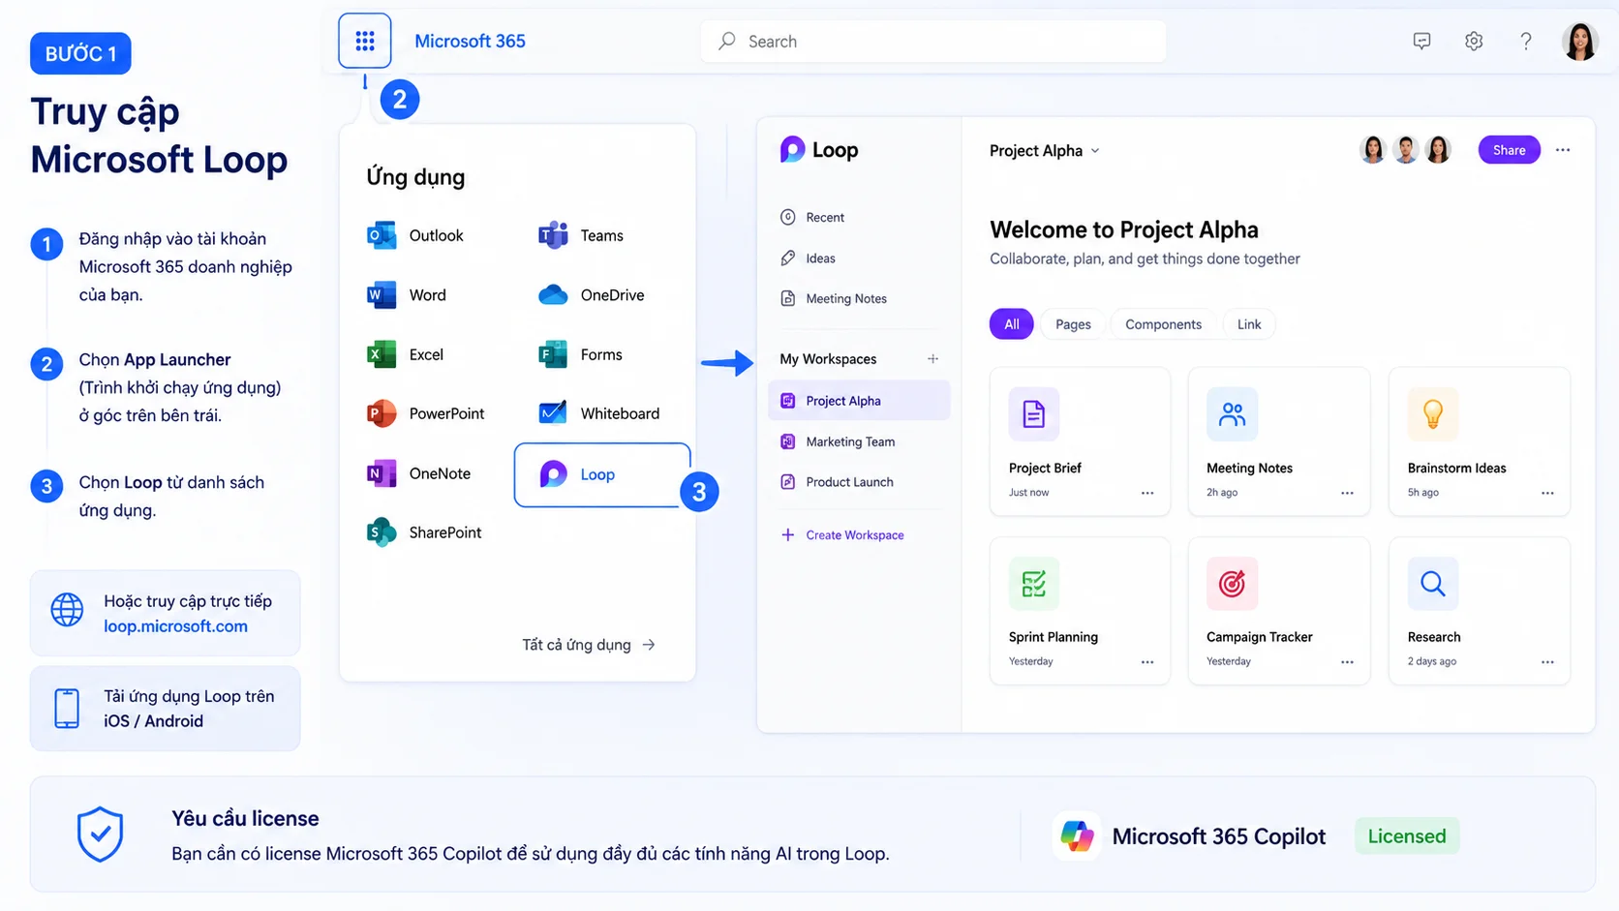Click the feedback chat icon in header
The width and height of the screenshot is (1619, 911).
[x=1421, y=41]
